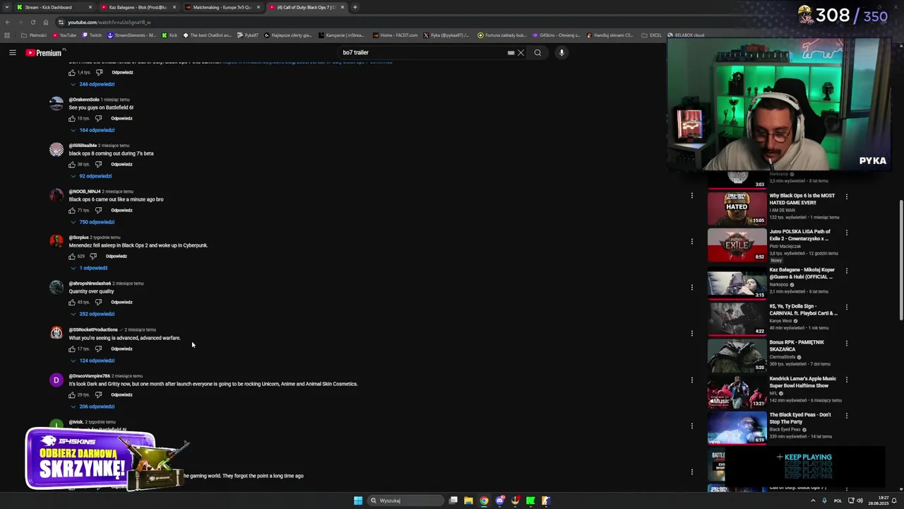Image resolution: width=904 pixels, height=509 pixels.
Task: Open options menu for Jutro POLSKA LIGA video
Action: click(847, 233)
